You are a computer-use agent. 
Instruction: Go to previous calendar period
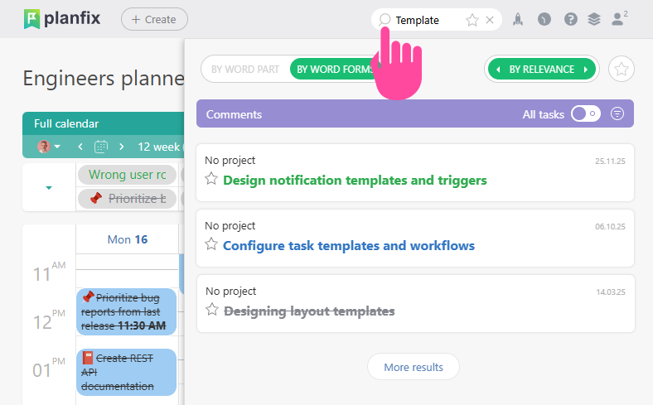(x=80, y=147)
